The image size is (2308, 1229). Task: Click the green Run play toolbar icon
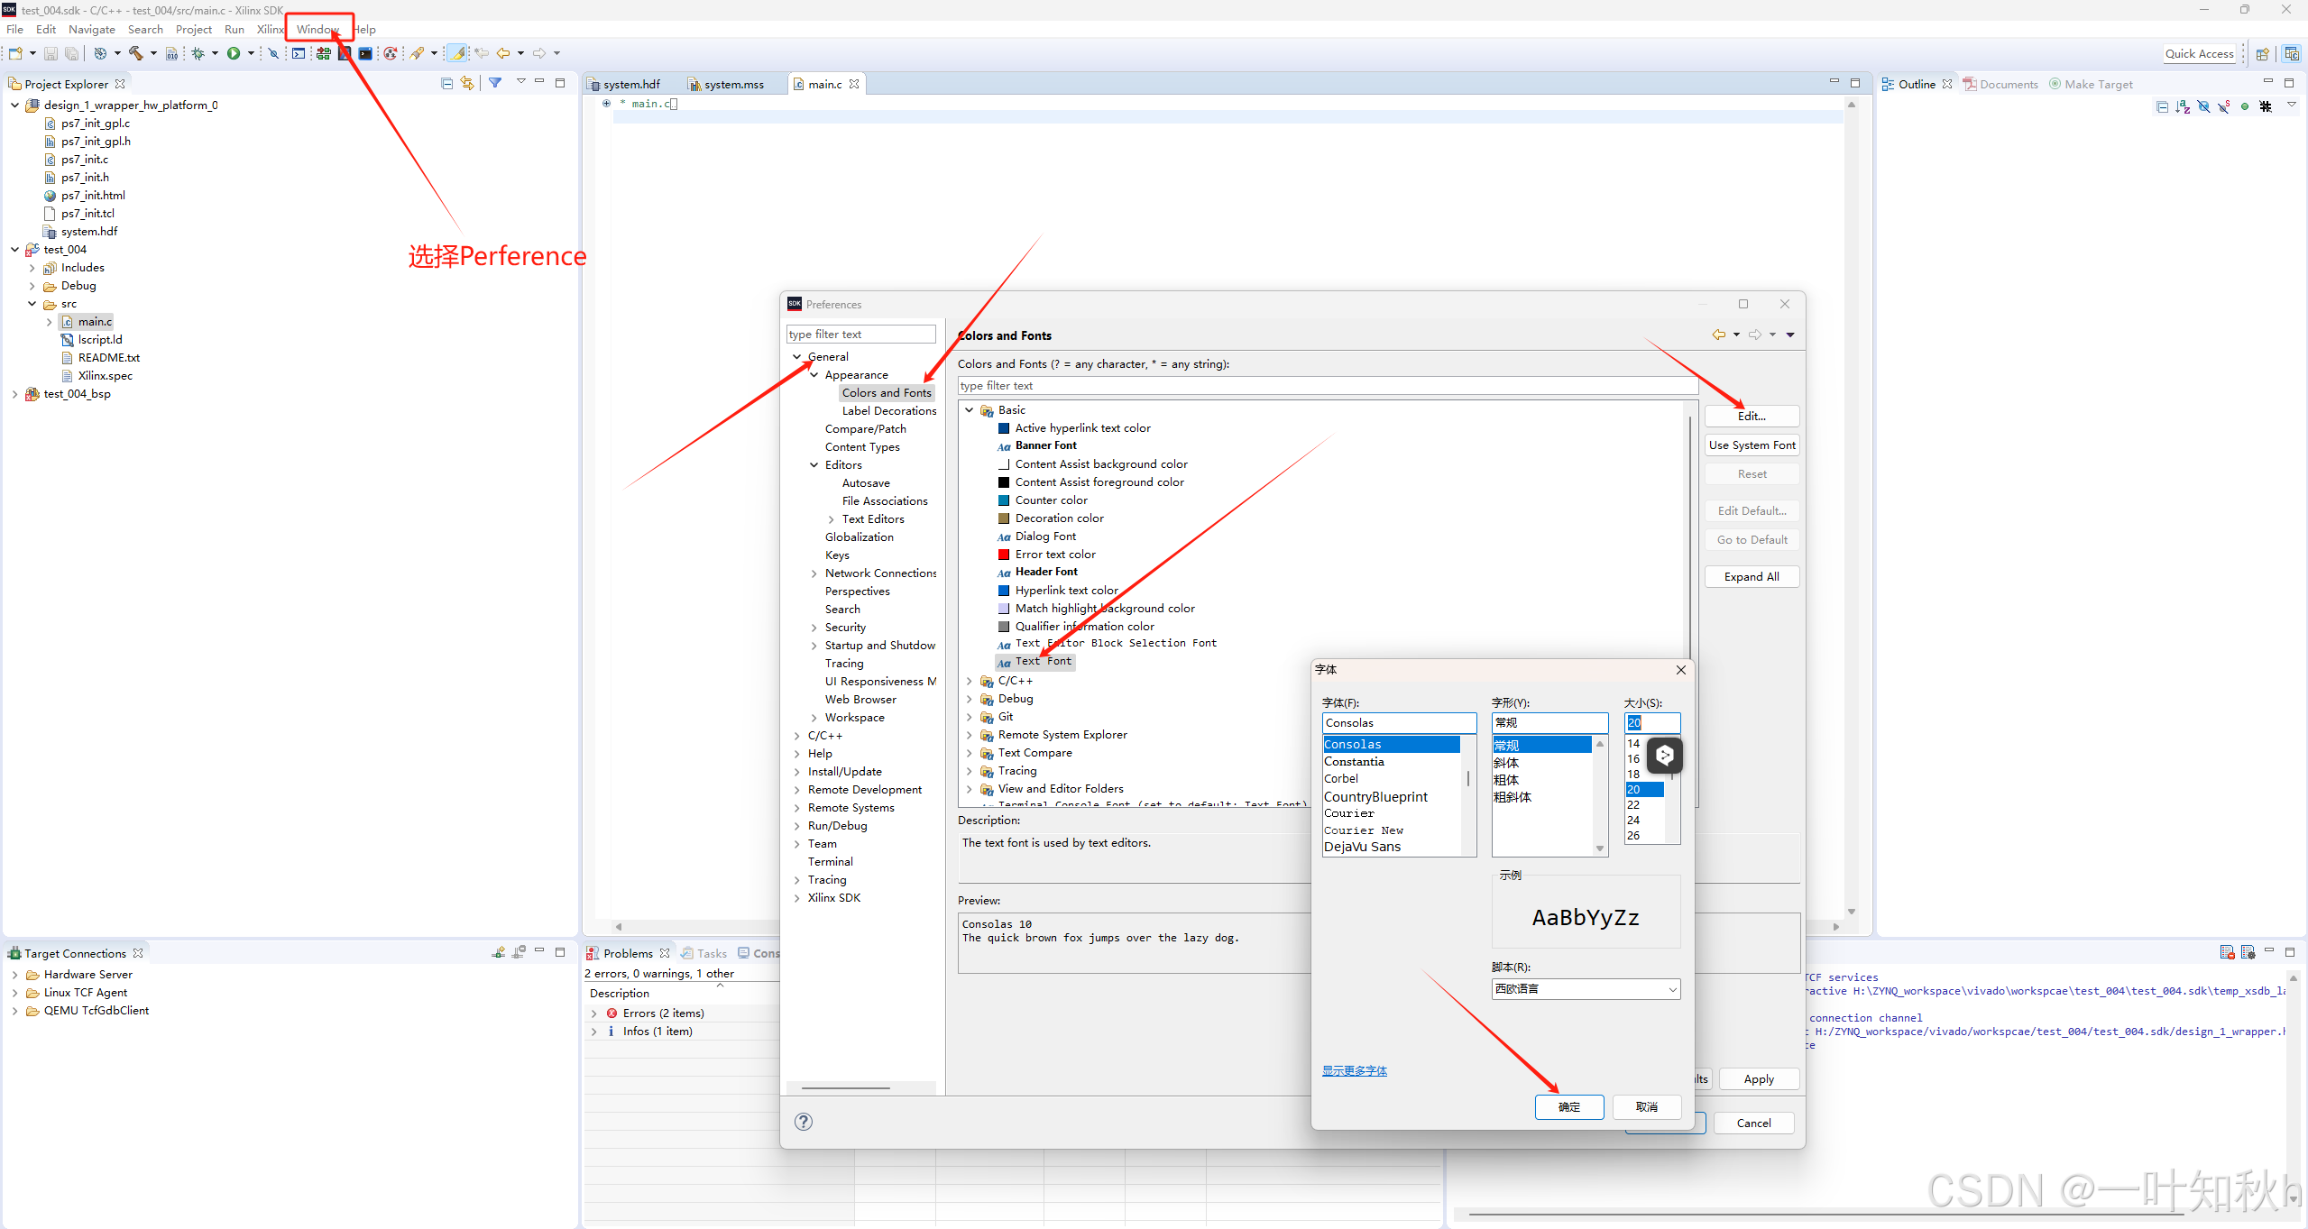click(x=234, y=54)
